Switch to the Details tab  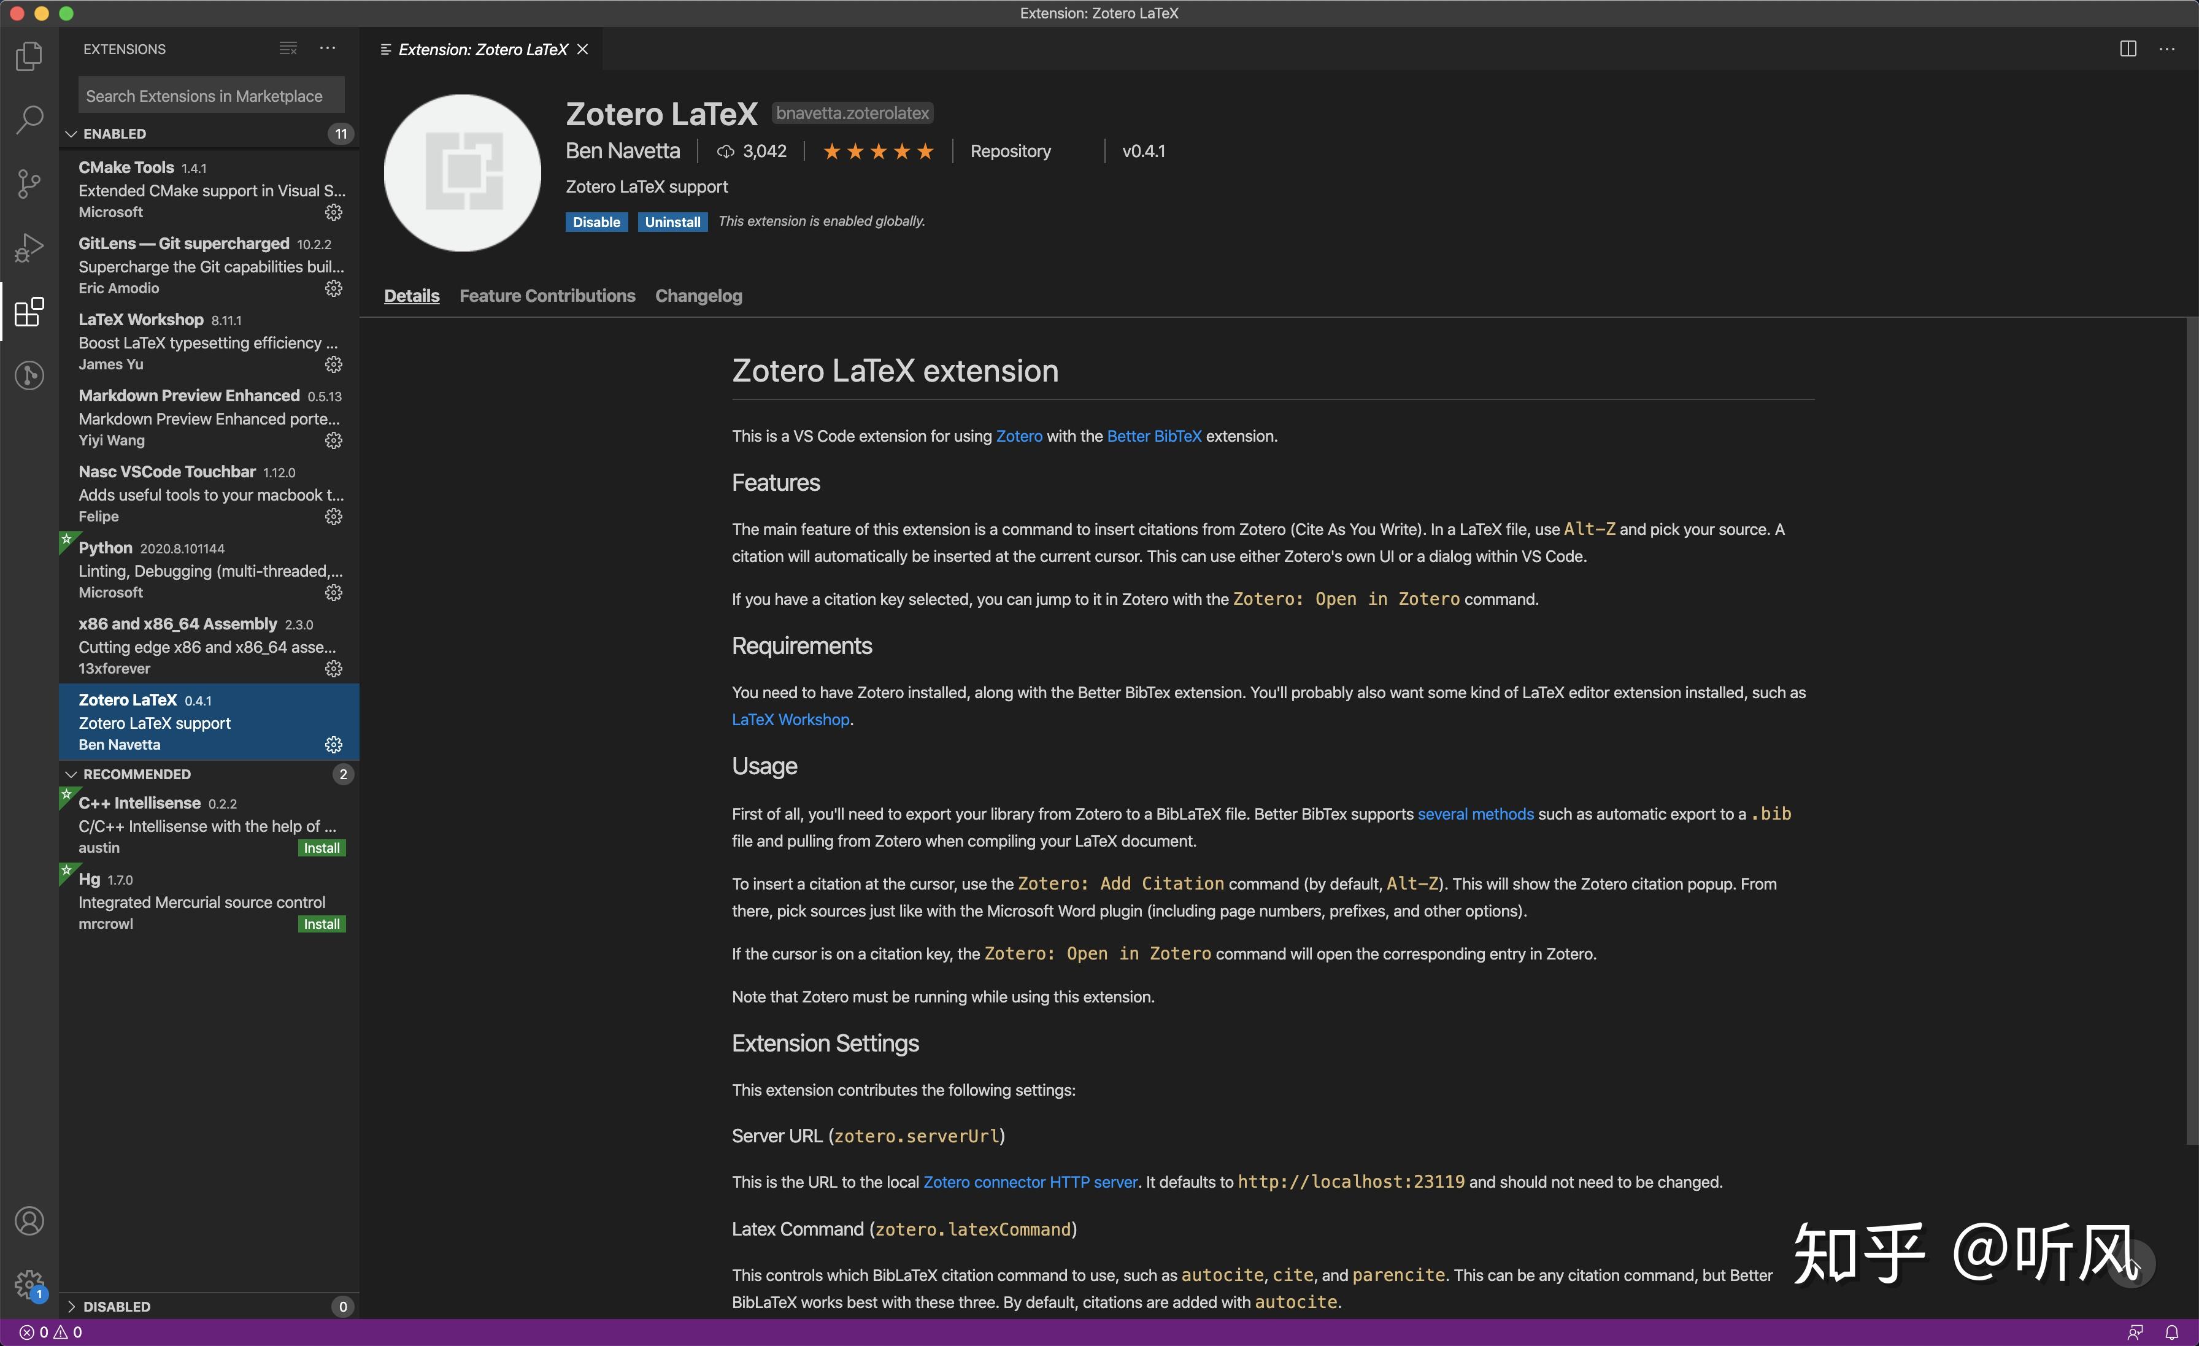(412, 296)
